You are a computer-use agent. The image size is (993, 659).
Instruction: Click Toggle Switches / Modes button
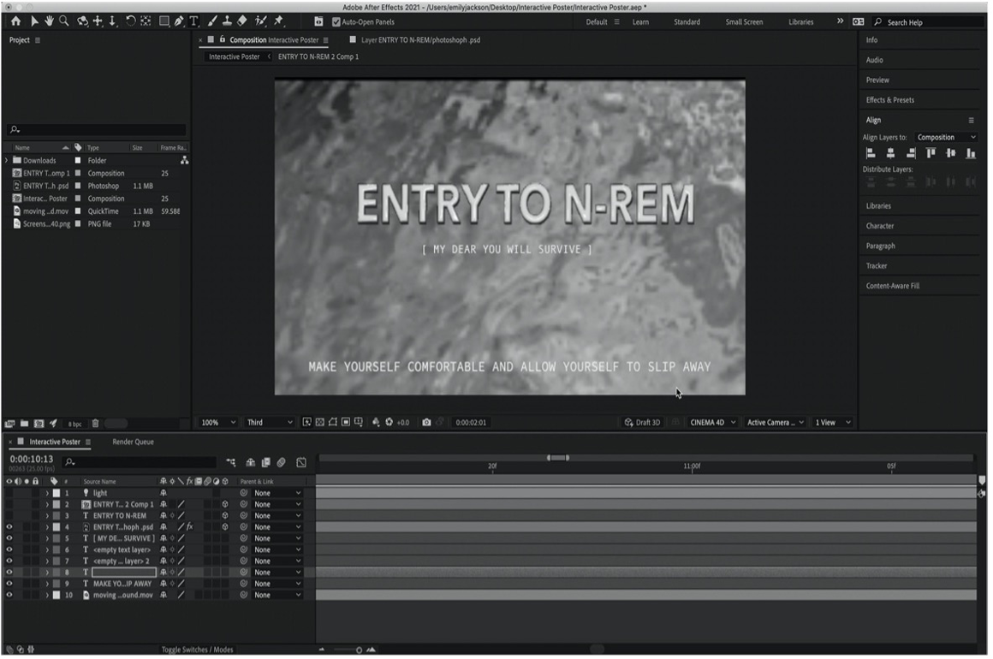coord(197,650)
